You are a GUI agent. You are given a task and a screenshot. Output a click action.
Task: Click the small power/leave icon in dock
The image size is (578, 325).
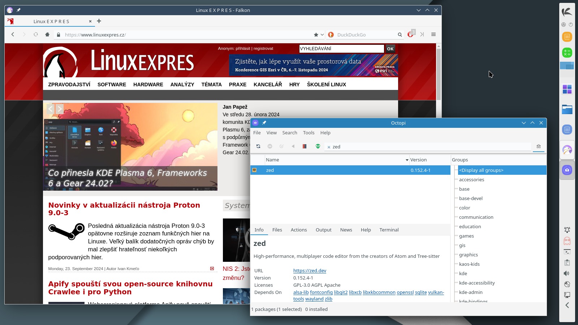pos(571,25)
